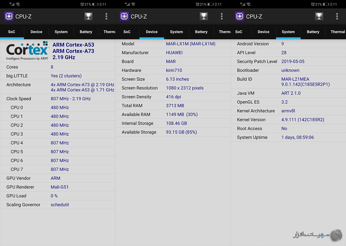Tap Scaling Governor value 'schedutil'
The width and height of the screenshot is (346, 246).
click(60, 205)
